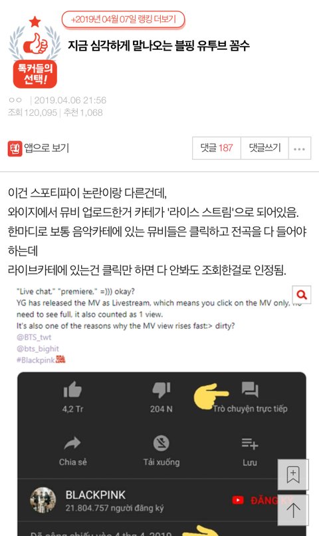Open the three-dot more options menu
The image size is (319, 536).
[x=300, y=148]
